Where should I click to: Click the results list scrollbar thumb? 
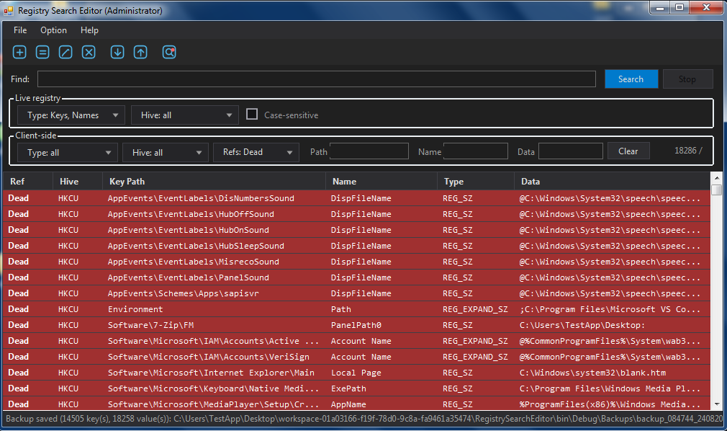coord(717,190)
